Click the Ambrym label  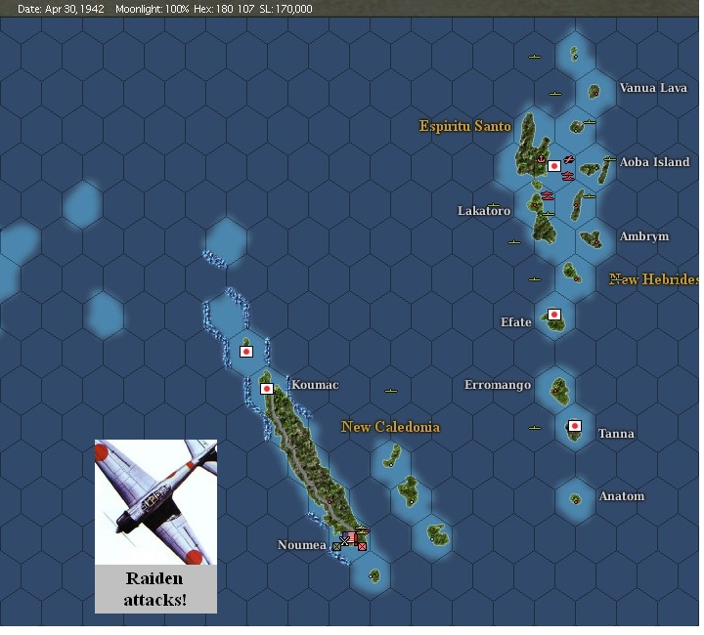click(644, 236)
